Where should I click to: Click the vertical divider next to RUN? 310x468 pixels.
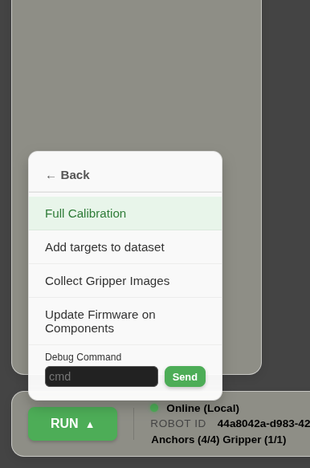click(134, 424)
